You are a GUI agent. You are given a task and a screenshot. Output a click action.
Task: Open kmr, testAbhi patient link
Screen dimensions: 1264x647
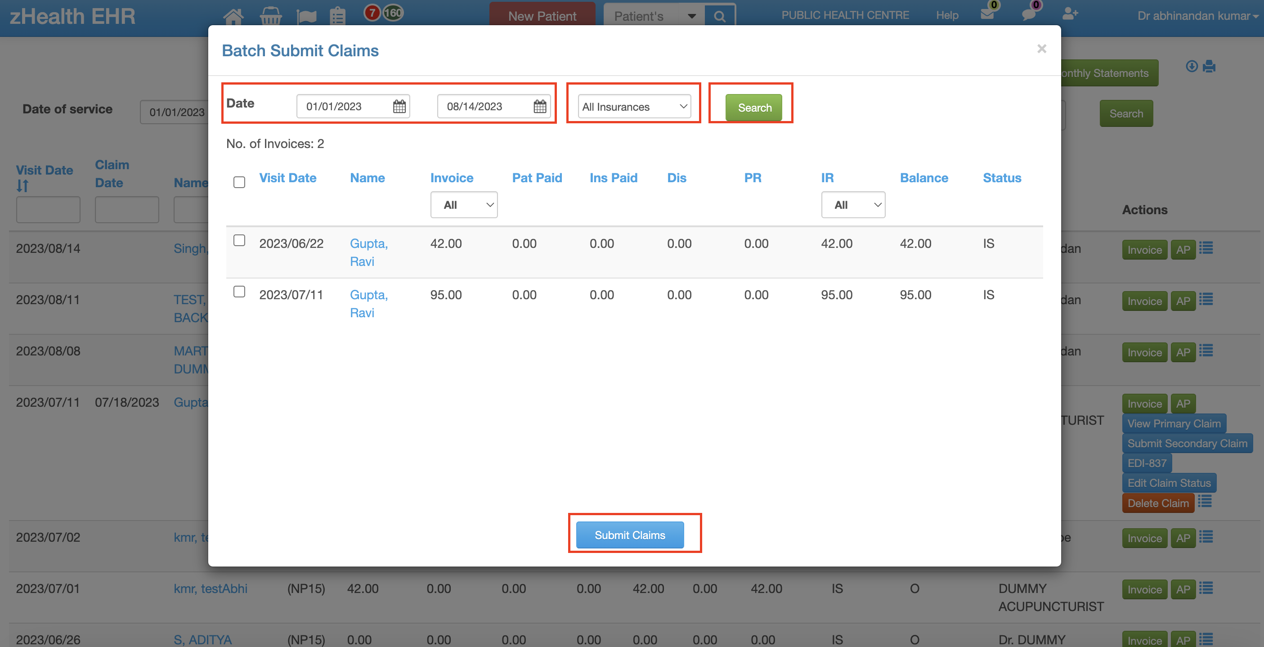tap(211, 589)
